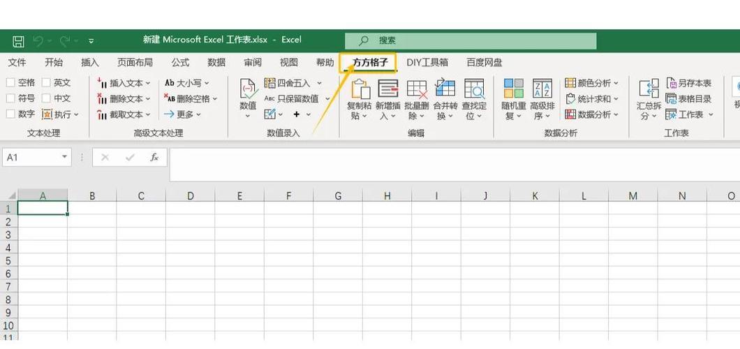The image size is (740, 349).
Task: Click the fx insert function button
Action: (154, 157)
